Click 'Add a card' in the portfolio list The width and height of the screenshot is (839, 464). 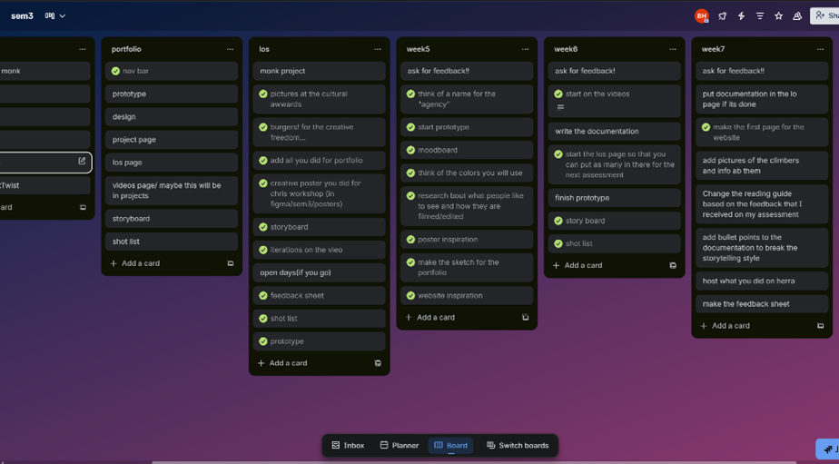point(135,263)
